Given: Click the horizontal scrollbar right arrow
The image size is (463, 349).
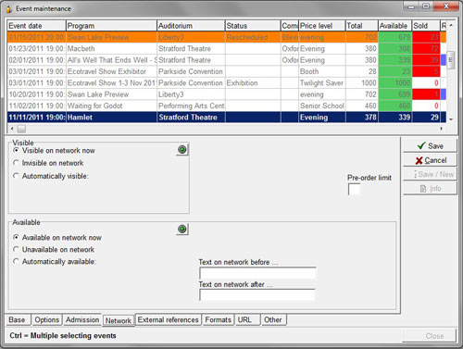Looking at the screenshot, I should coord(441,129).
